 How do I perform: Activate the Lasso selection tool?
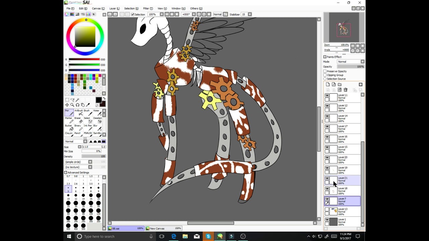72,100
